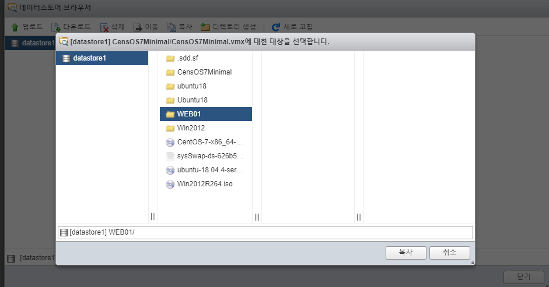549x287 pixels.
Task: Click the destination path input field
Action: (x=265, y=232)
